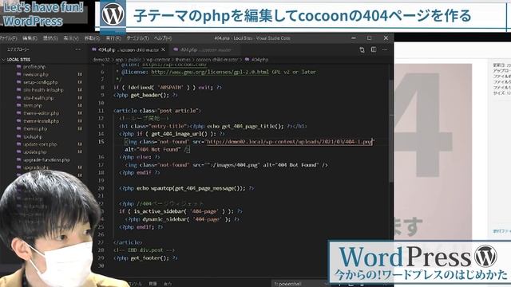Open tools.php in the explorer
Viewport: 511px width, 287px height.
[33, 136]
